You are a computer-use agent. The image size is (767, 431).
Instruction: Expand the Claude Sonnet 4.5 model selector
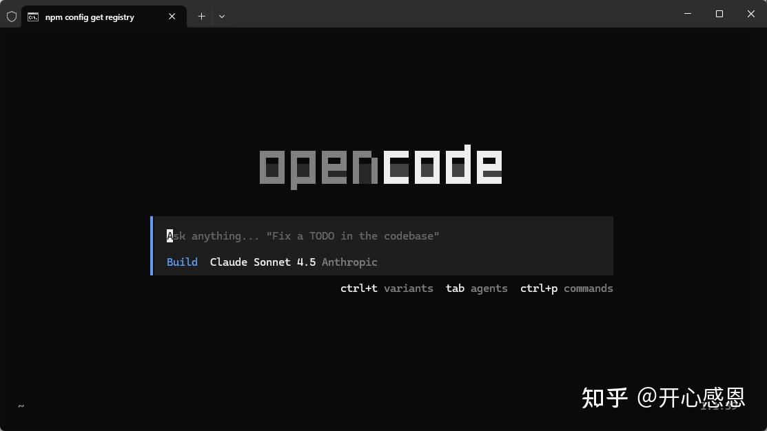263,262
